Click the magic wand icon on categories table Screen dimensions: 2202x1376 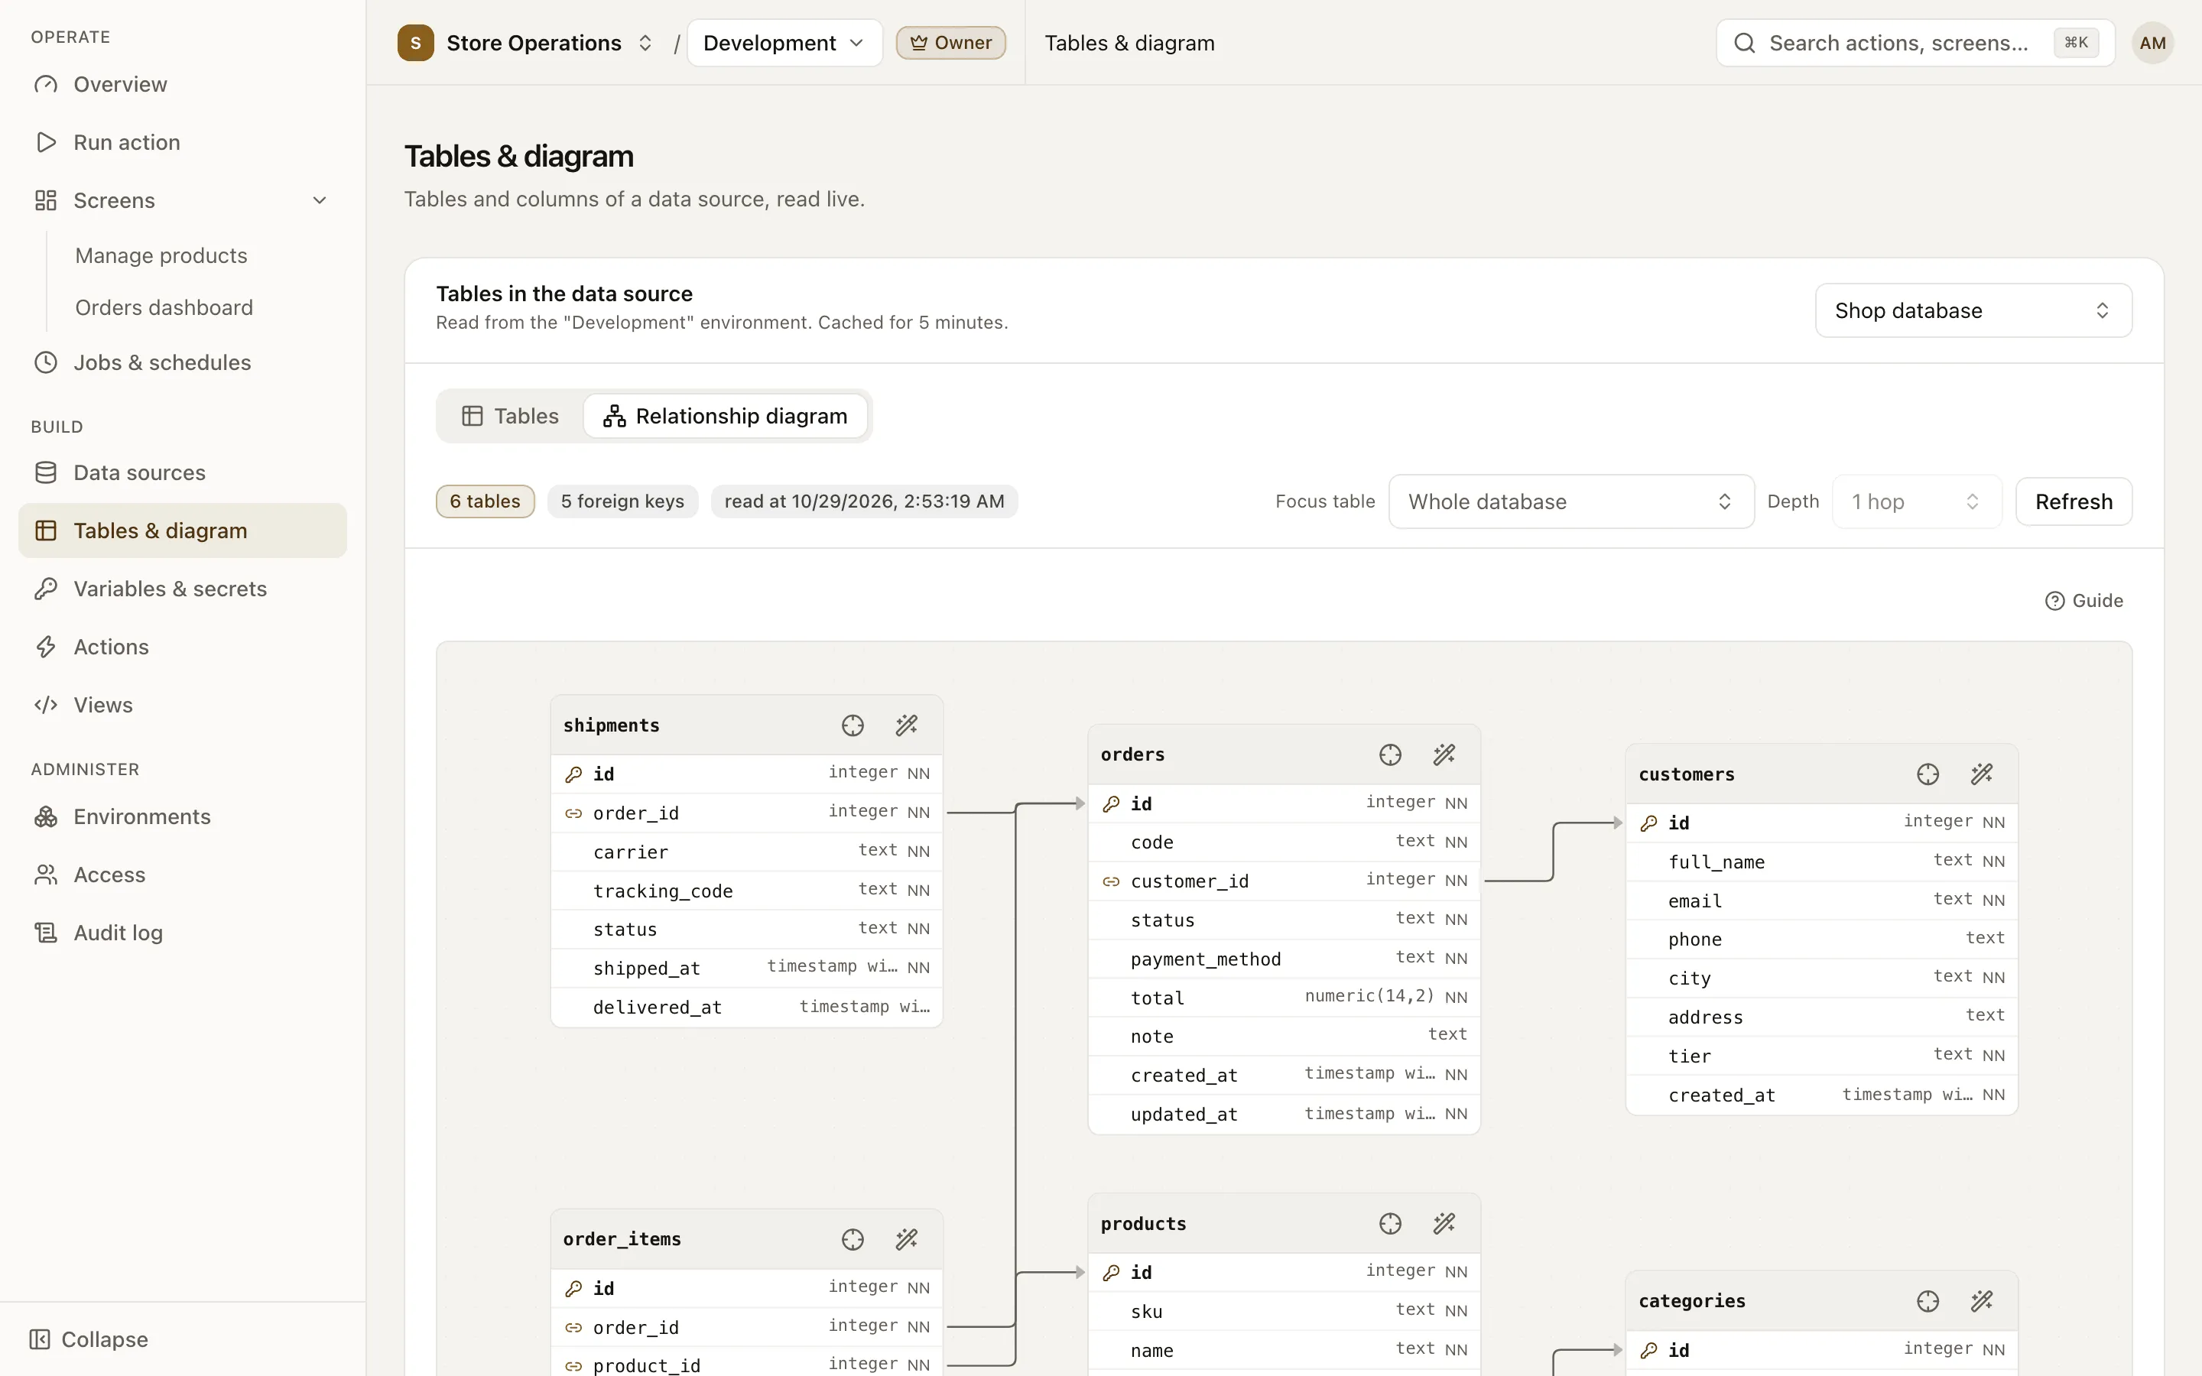click(1982, 1301)
